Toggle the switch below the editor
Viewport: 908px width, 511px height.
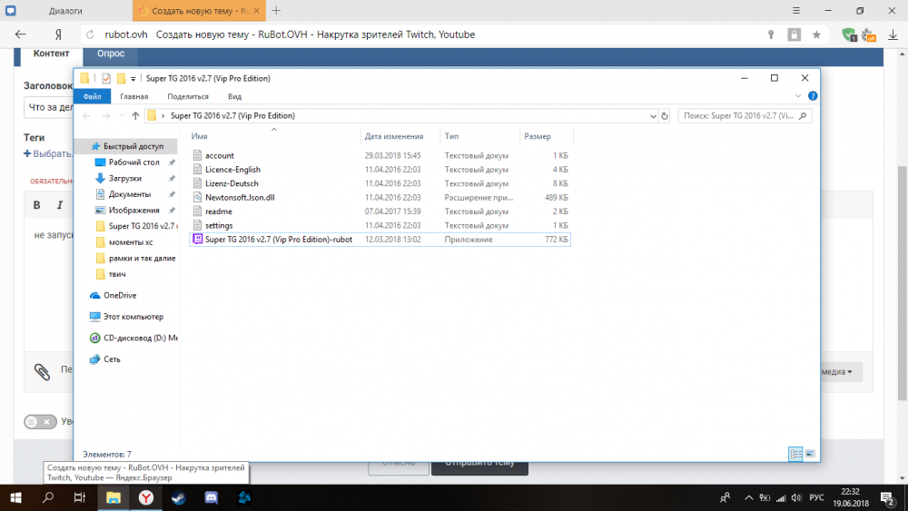pyautogui.click(x=40, y=422)
